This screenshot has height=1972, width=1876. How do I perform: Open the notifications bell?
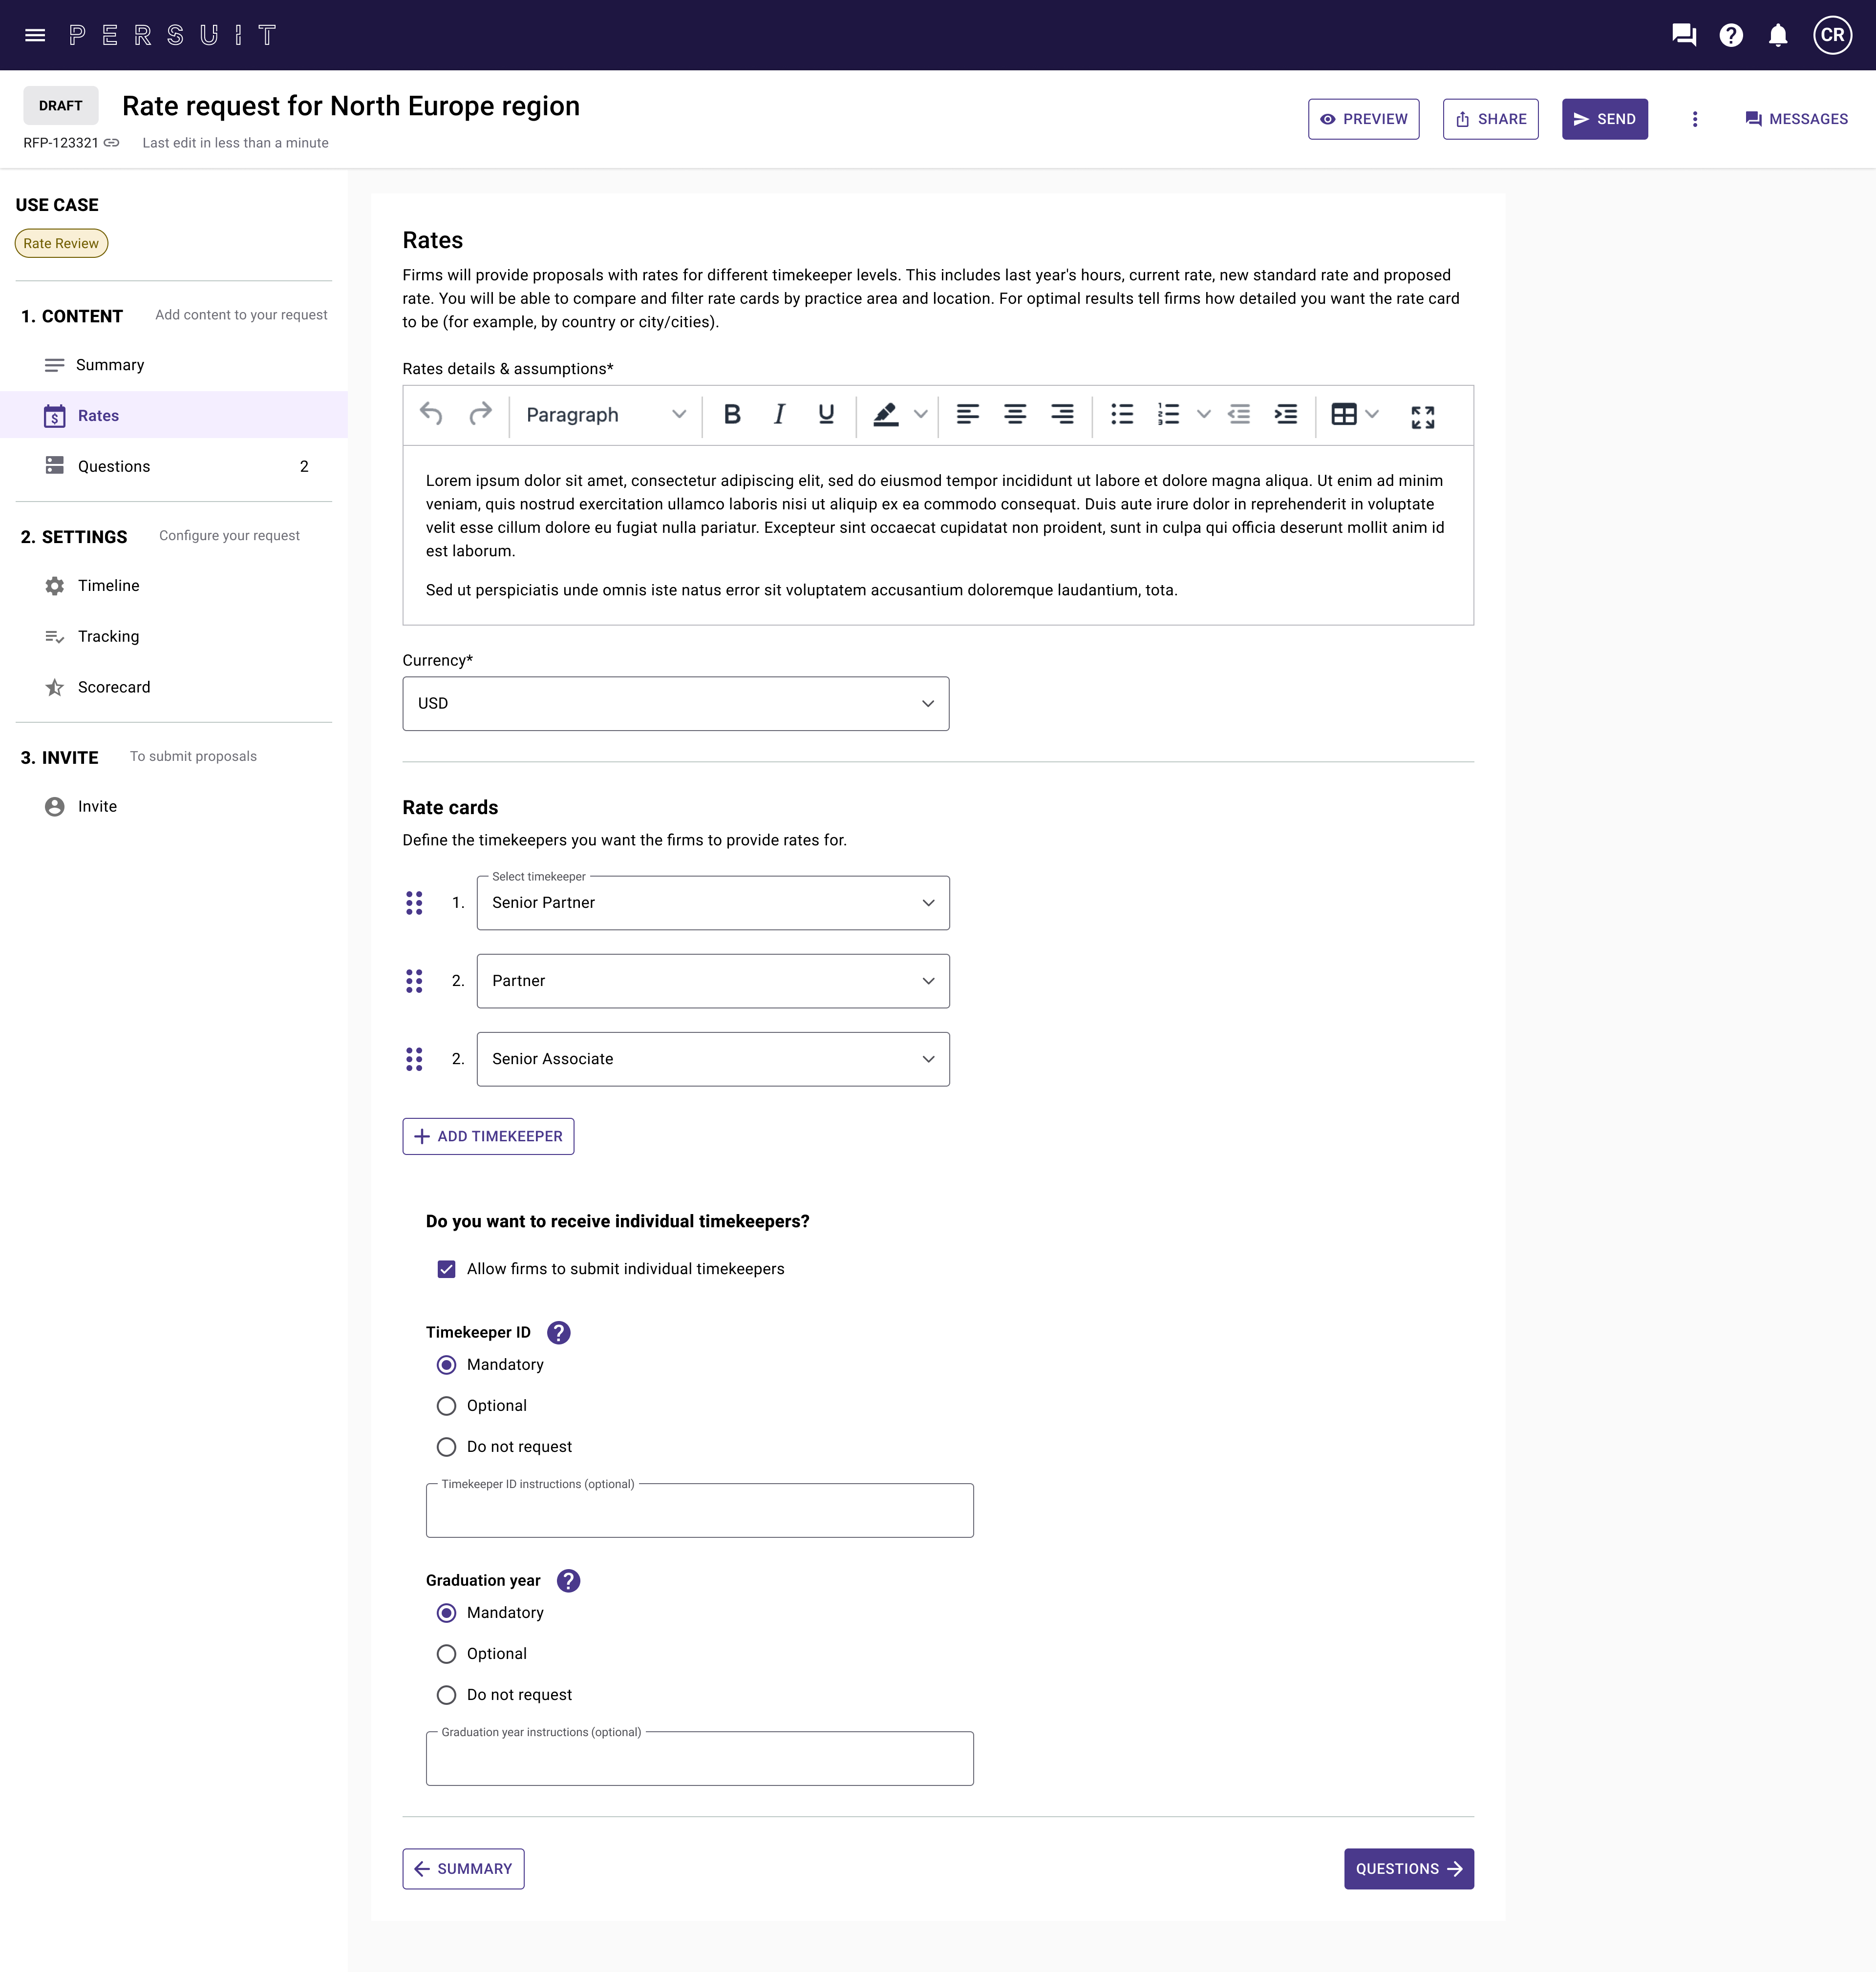tap(1777, 35)
